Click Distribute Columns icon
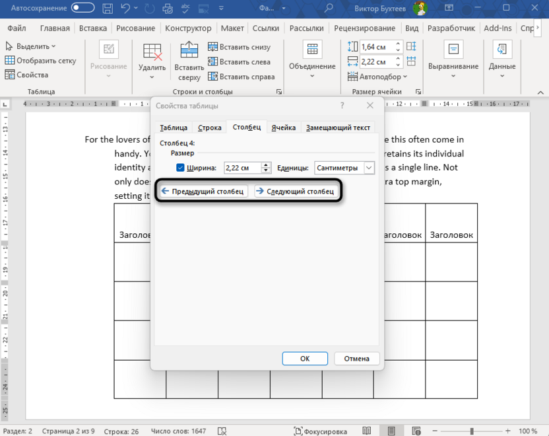This screenshot has width=549, height=436. (x=411, y=61)
